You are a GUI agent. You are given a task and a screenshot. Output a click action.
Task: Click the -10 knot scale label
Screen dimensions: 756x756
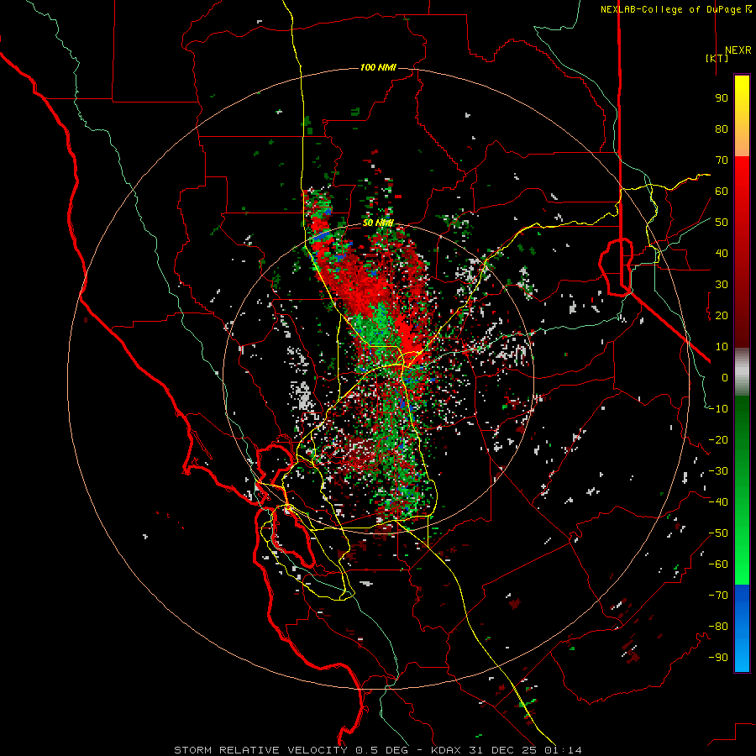[x=718, y=409]
